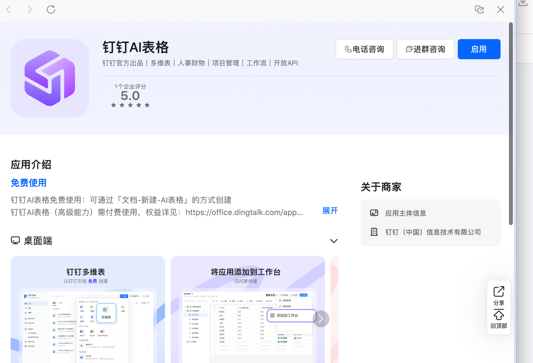Click 钉钉（中国）信息技术有限公司 company name
Screen dimensions: 533x363
click(x=433, y=232)
